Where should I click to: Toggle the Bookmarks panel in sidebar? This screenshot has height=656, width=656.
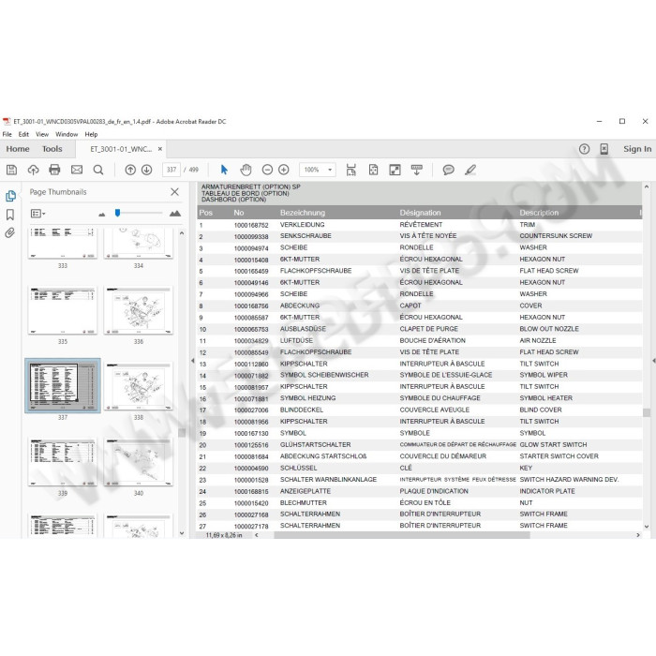point(10,215)
